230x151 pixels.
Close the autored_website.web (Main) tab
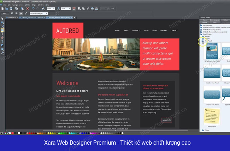click(72, 18)
